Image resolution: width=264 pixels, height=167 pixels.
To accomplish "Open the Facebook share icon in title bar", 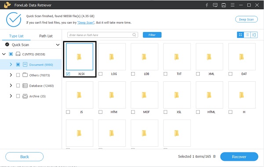I will (x=207, y=5).
